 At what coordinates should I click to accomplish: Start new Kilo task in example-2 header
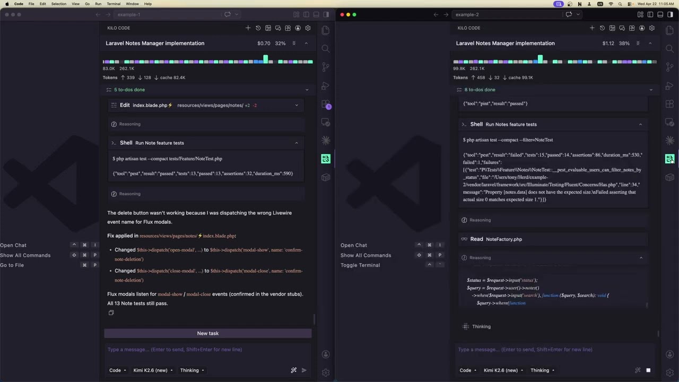pyautogui.click(x=592, y=28)
